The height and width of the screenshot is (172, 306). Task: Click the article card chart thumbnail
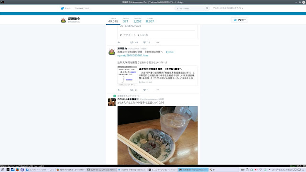[x=127, y=75]
